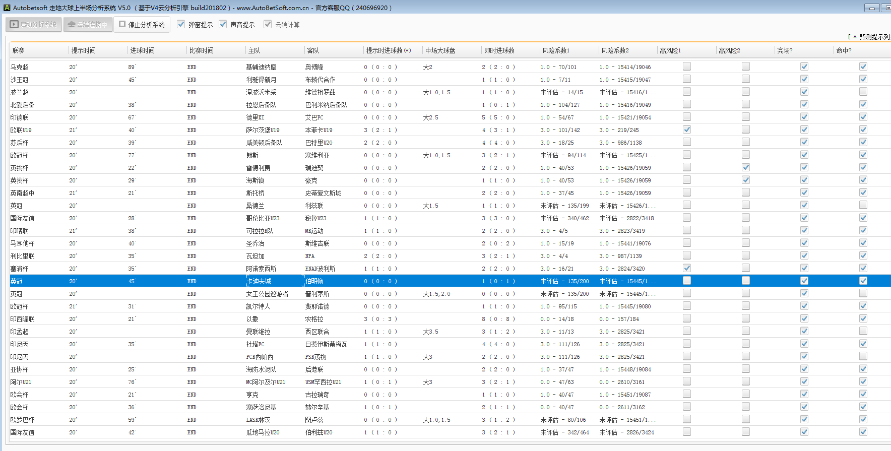
Task: Click the 命中? column header
Action: (x=843, y=50)
